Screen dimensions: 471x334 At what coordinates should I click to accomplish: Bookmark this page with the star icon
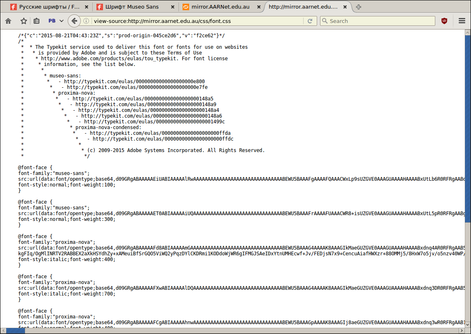pos(24,21)
